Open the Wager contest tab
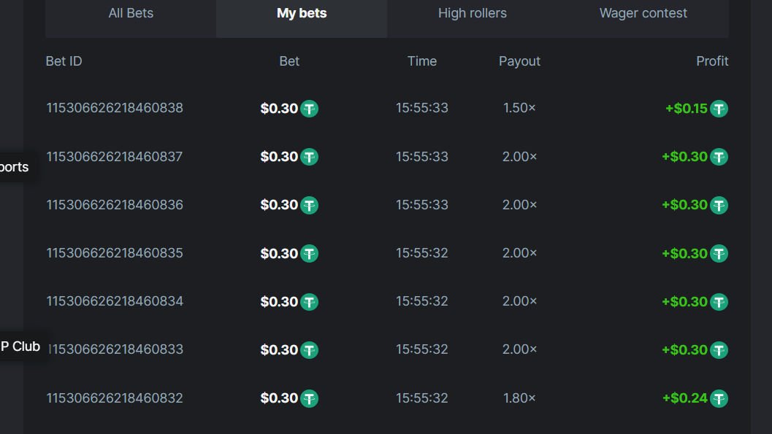772x434 pixels. coord(643,13)
